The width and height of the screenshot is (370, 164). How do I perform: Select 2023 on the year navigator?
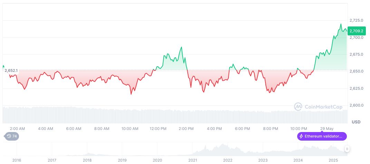(x=263, y=160)
